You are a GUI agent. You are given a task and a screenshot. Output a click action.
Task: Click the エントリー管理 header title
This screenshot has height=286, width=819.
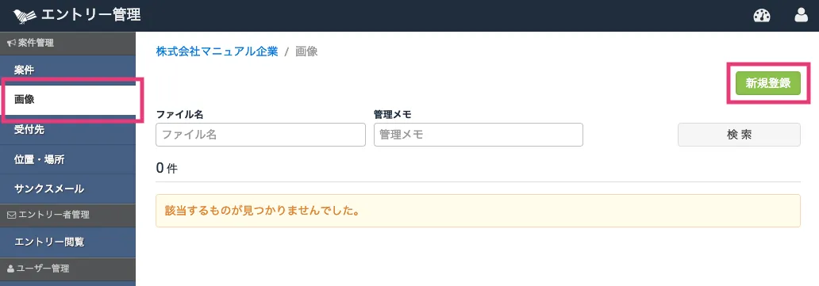(x=91, y=16)
